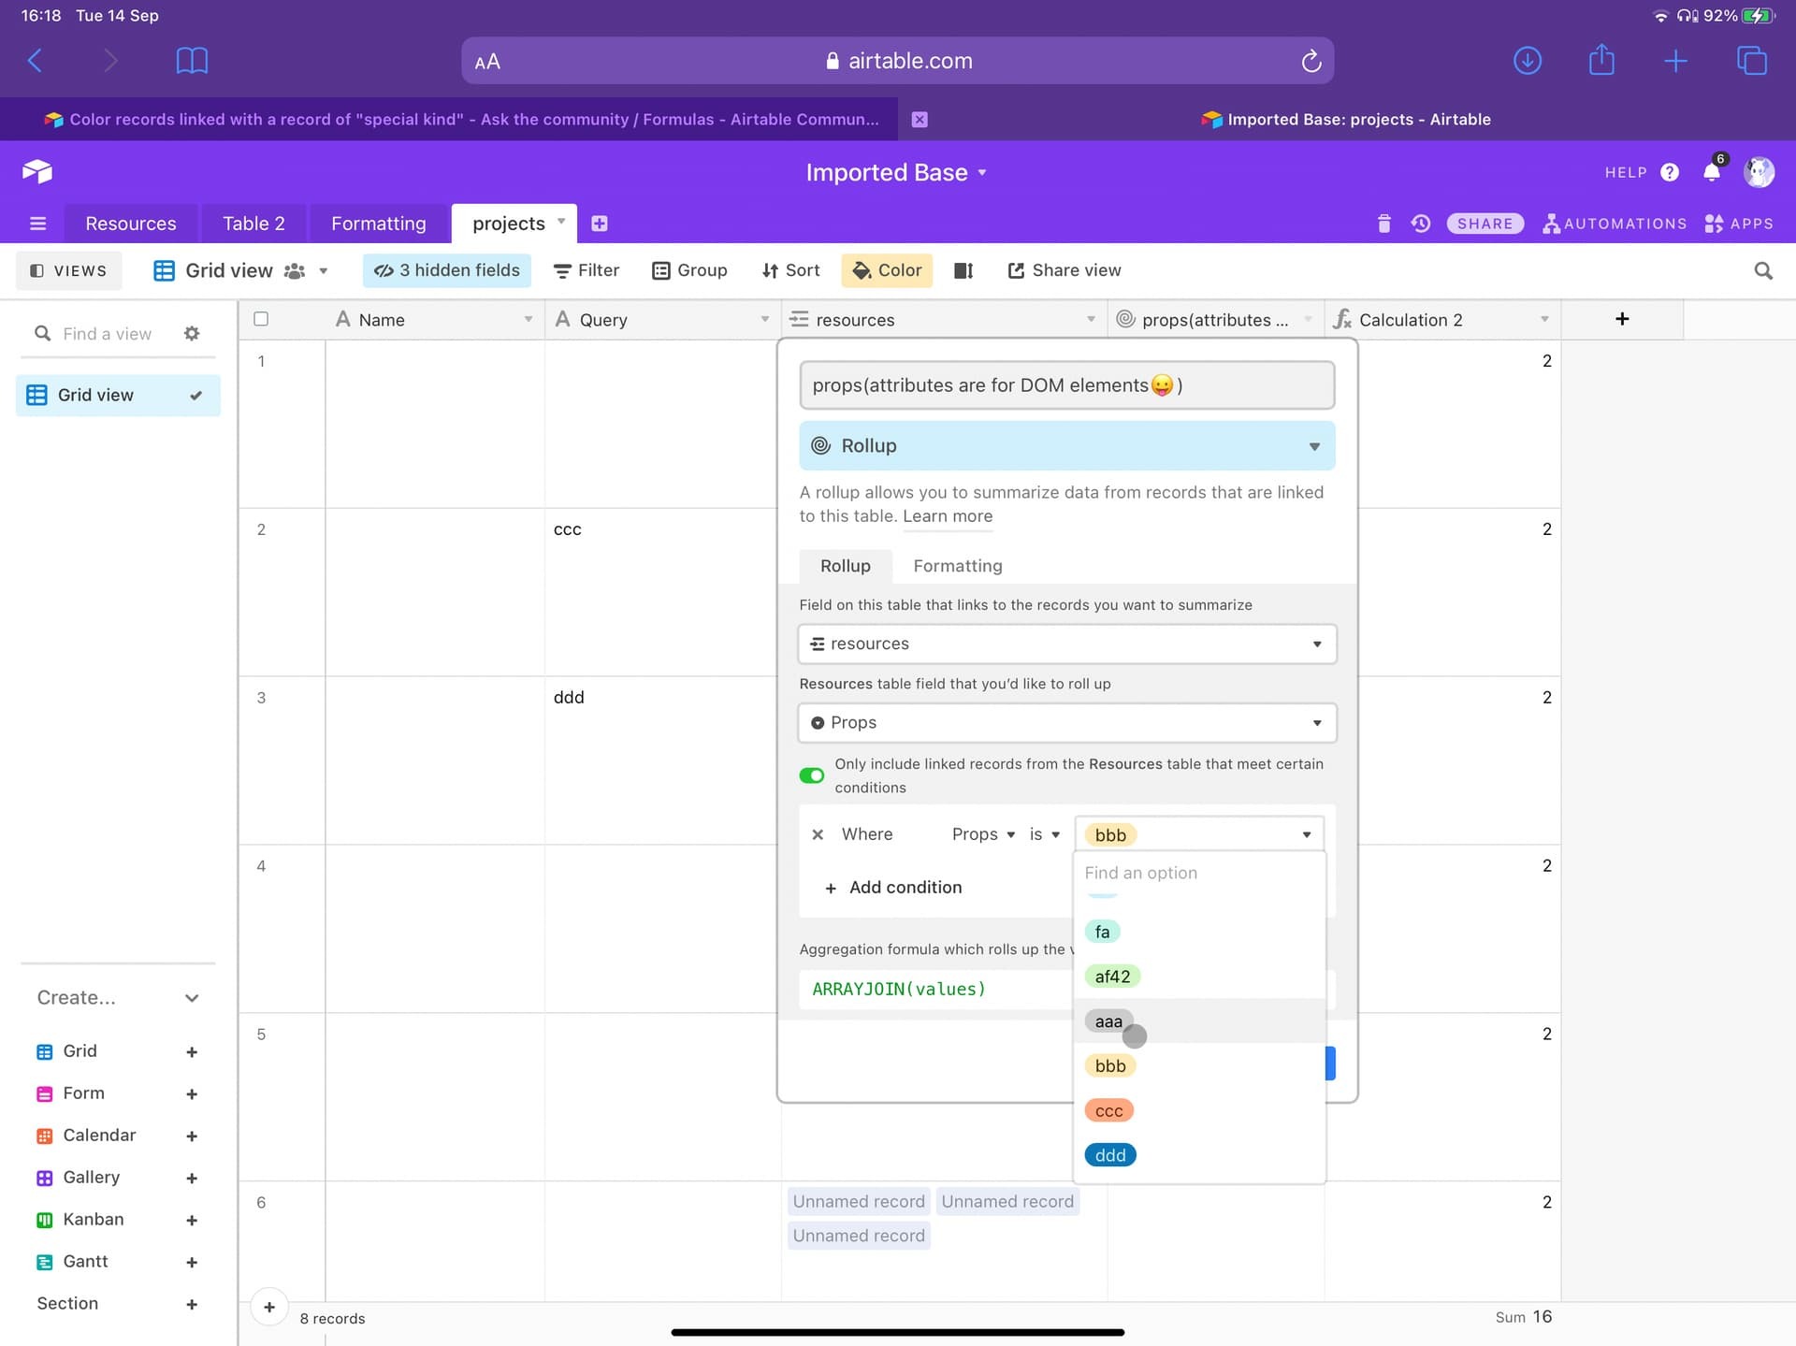Image resolution: width=1796 pixels, height=1346 pixels.
Task: Open the Safari share sheet
Action: (x=1601, y=60)
